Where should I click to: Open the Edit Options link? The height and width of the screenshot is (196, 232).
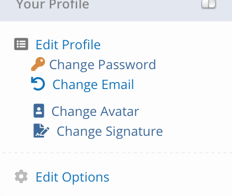(x=72, y=178)
